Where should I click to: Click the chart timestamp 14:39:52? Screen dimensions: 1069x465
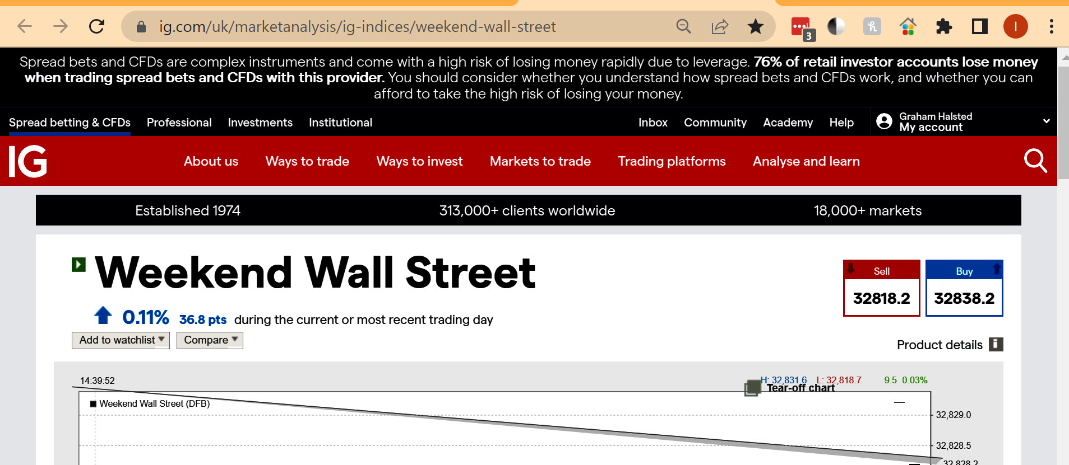(98, 381)
